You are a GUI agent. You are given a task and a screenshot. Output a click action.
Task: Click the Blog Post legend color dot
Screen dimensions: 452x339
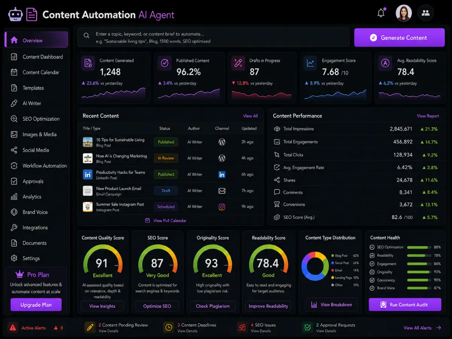pos(333,256)
